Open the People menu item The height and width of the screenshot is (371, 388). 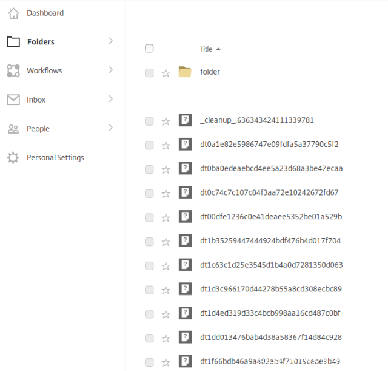click(x=38, y=129)
